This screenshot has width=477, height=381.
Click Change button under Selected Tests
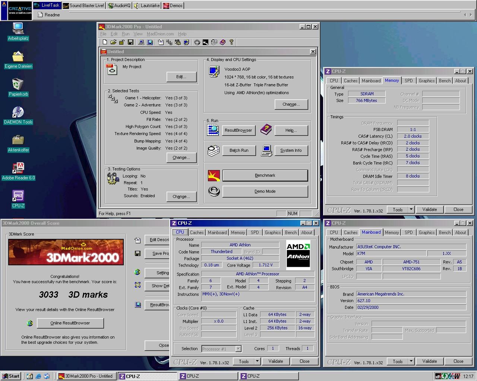pos(181,157)
